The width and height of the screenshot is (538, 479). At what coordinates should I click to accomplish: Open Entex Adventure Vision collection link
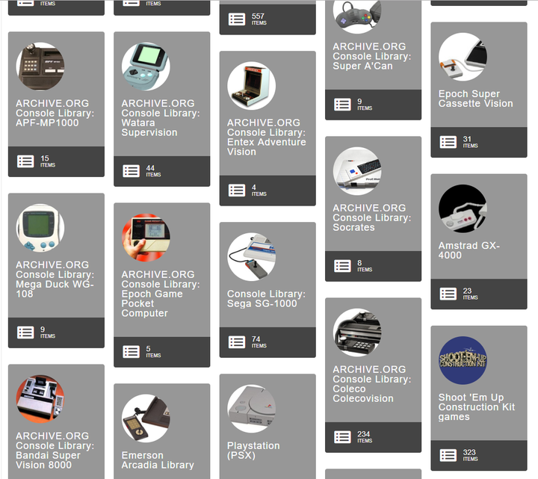click(x=266, y=137)
